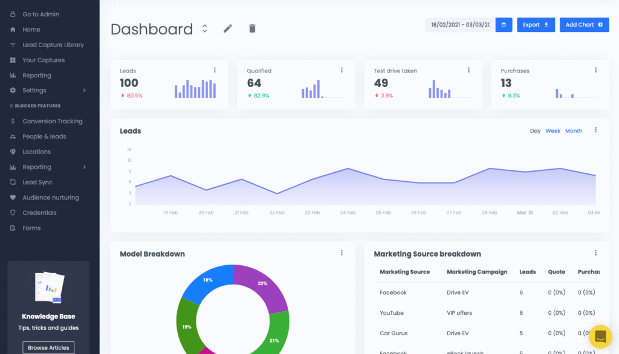Click the Your Captures grid icon
This screenshot has width=619, height=354.
coord(13,60)
